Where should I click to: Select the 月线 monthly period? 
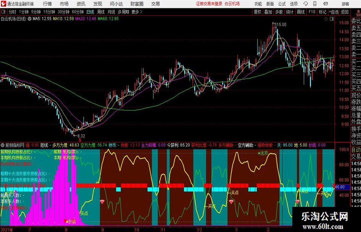(x=112, y=12)
